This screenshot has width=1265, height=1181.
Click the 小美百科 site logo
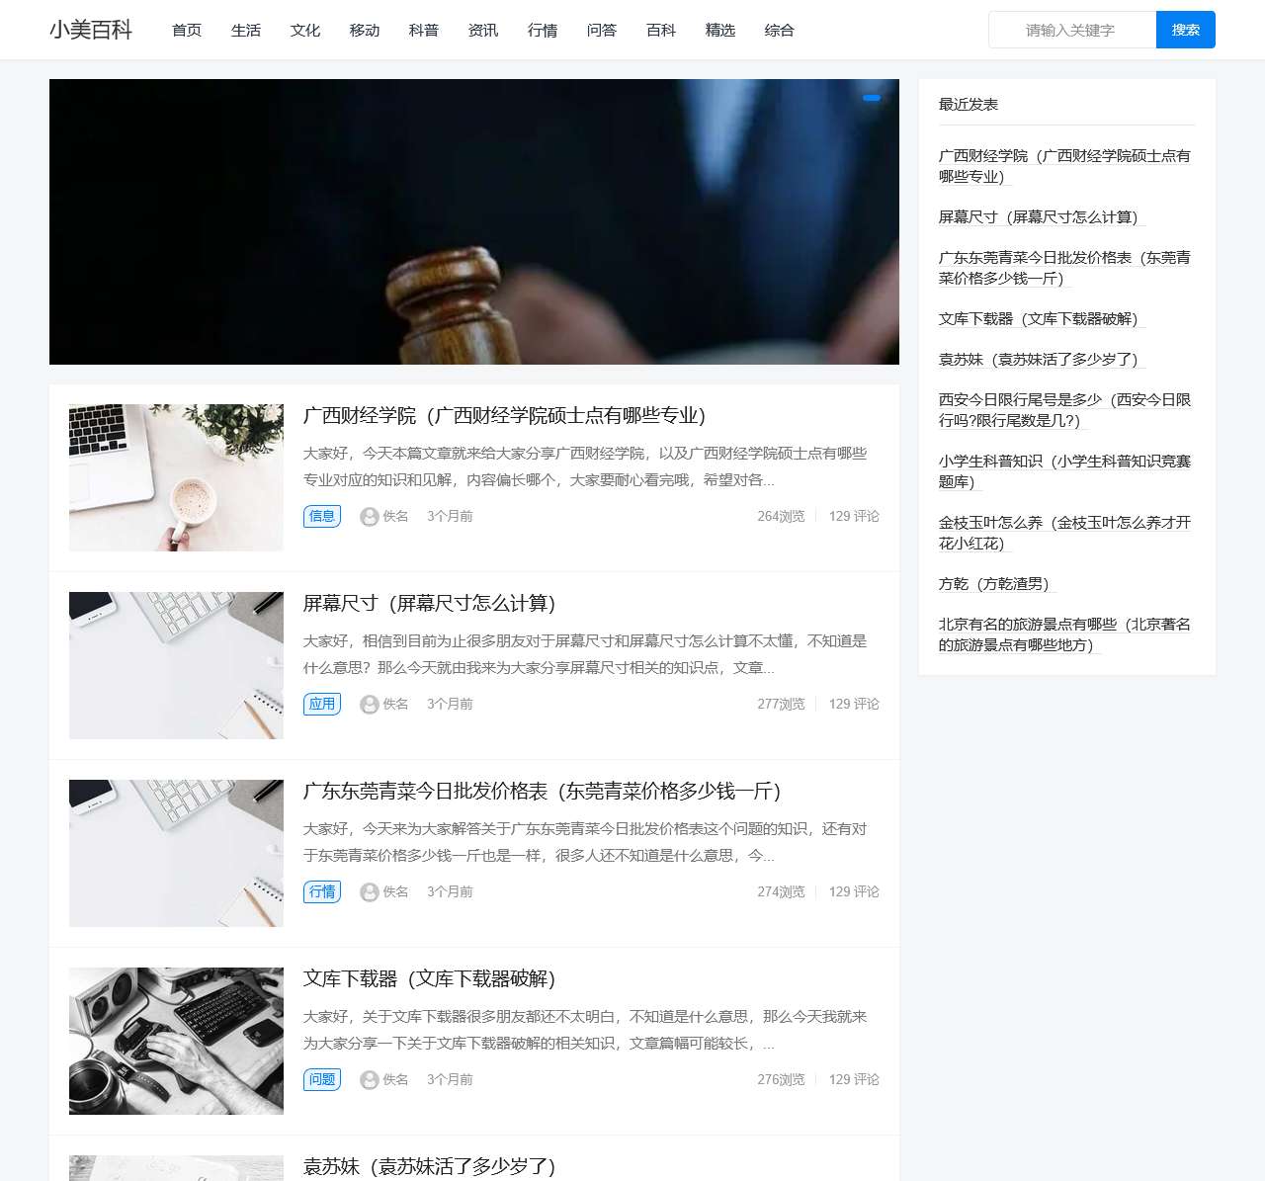pyautogui.click(x=91, y=30)
